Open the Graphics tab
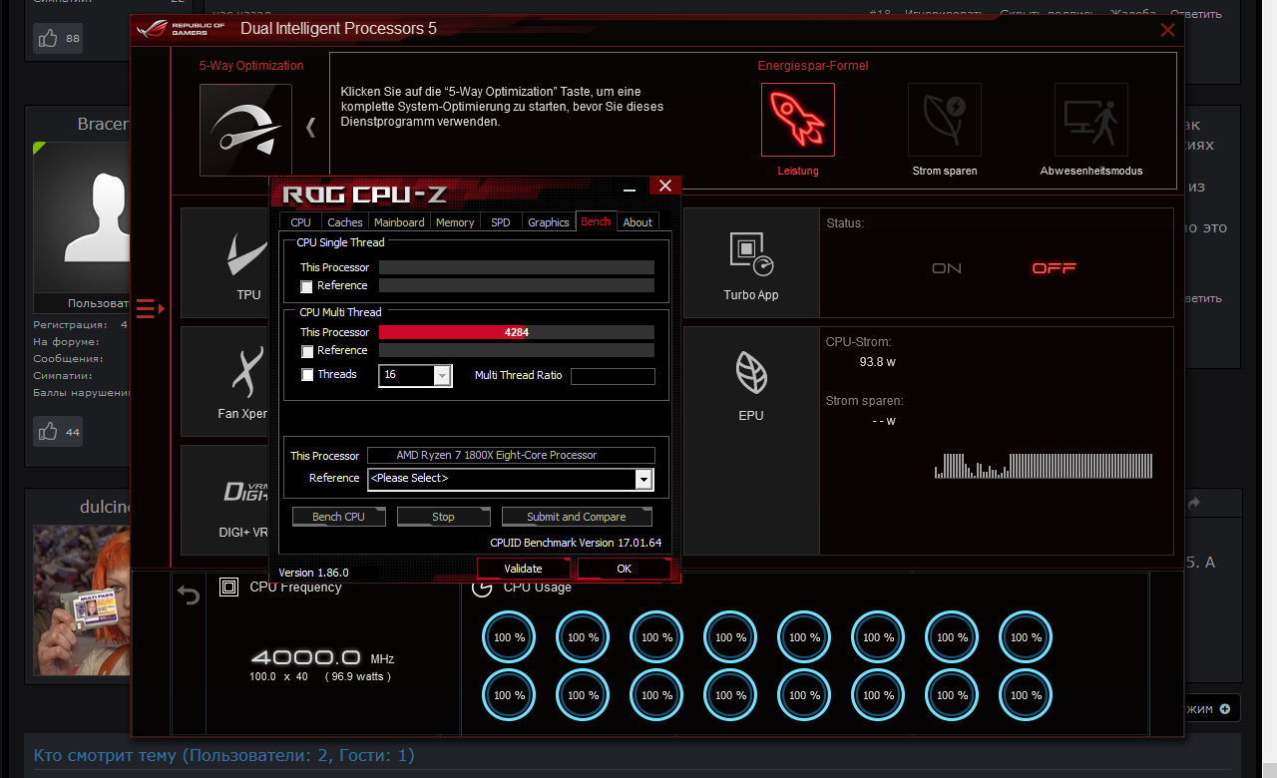 coord(549,222)
